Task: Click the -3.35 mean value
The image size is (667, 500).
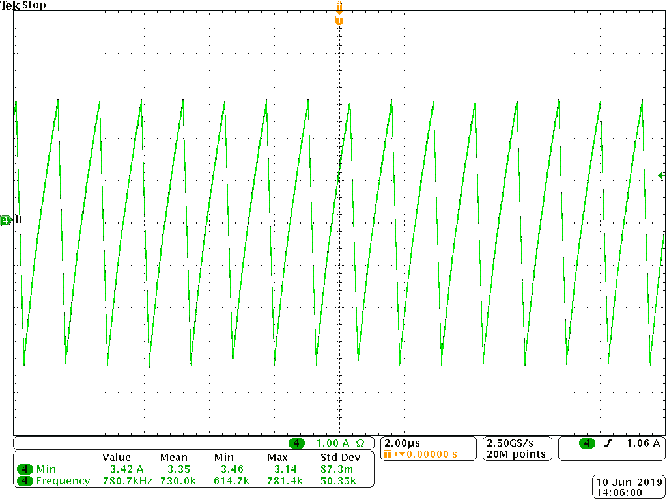Action: pyautogui.click(x=175, y=469)
